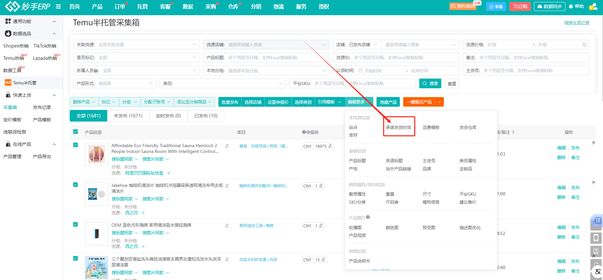Click plus icon next to 阿里巴巴国际站货盘

(x=168, y=173)
